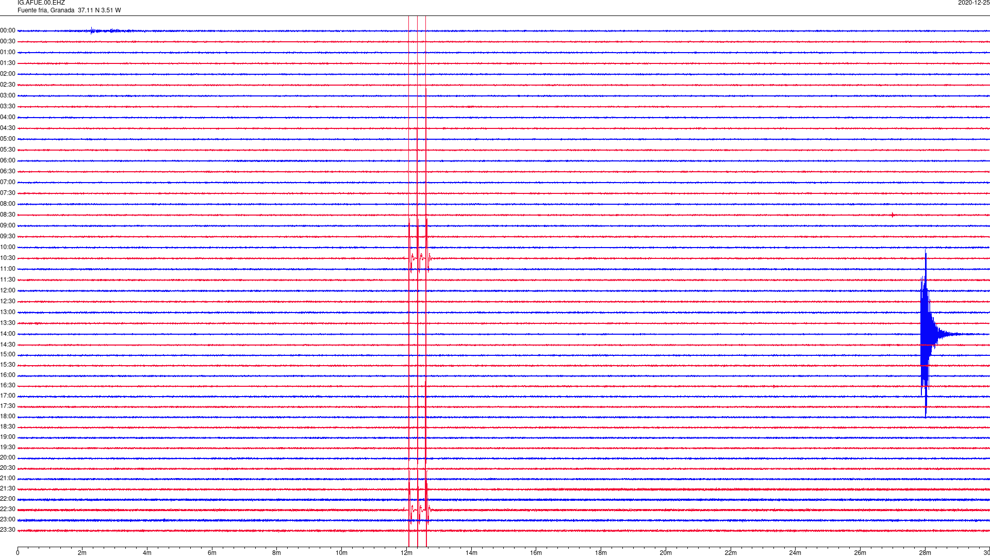Screen dimensions: 990x557
Task: Select the 03:30 time row label
Action: click(8, 107)
